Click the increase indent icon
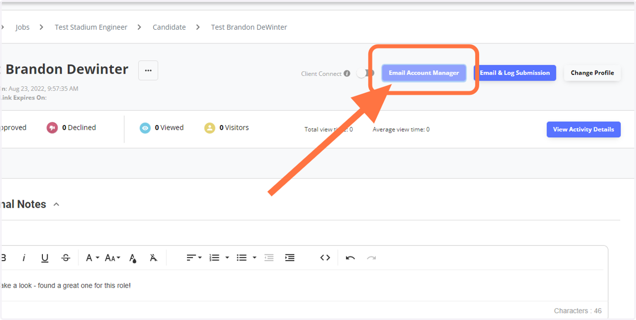636x320 pixels. coord(289,257)
